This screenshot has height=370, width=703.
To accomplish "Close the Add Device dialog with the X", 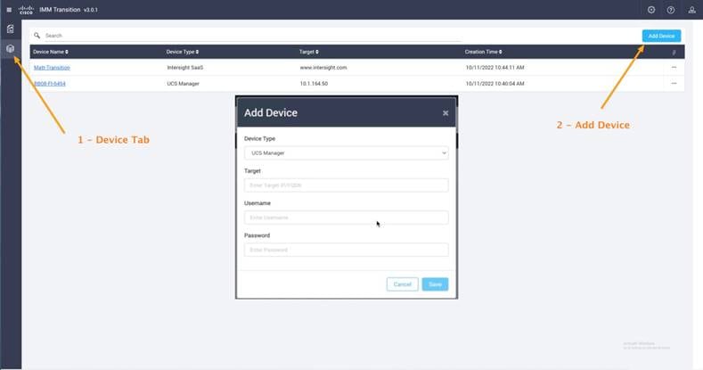I will [x=446, y=113].
